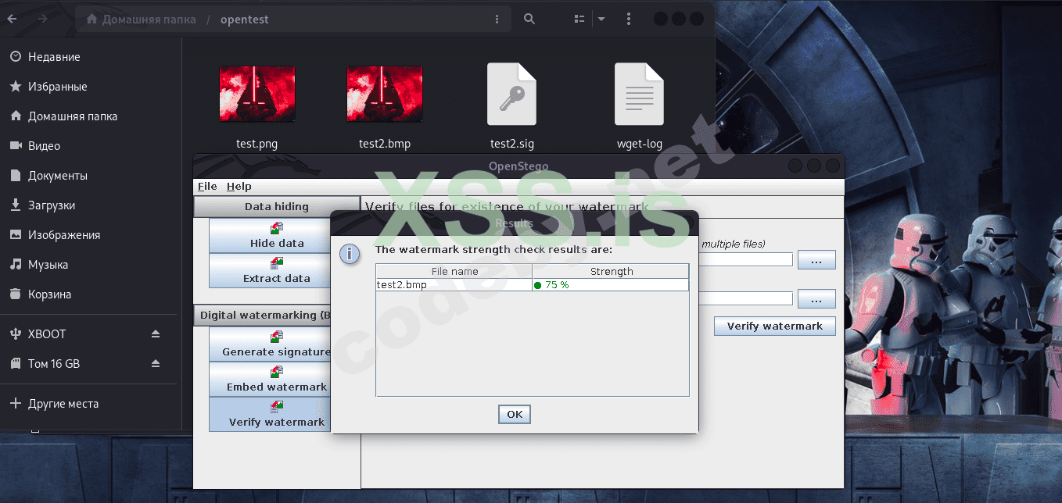Eject the XBOOT drive
The height and width of the screenshot is (503, 1062).
156,334
